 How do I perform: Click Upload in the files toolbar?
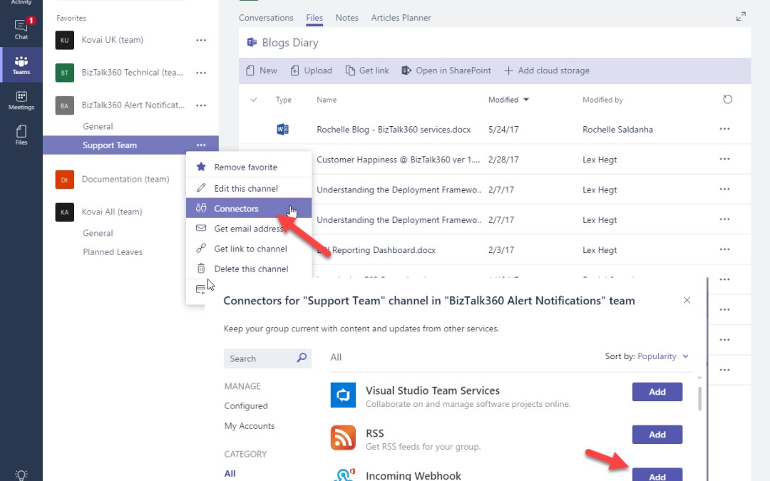pyautogui.click(x=312, y=71)
